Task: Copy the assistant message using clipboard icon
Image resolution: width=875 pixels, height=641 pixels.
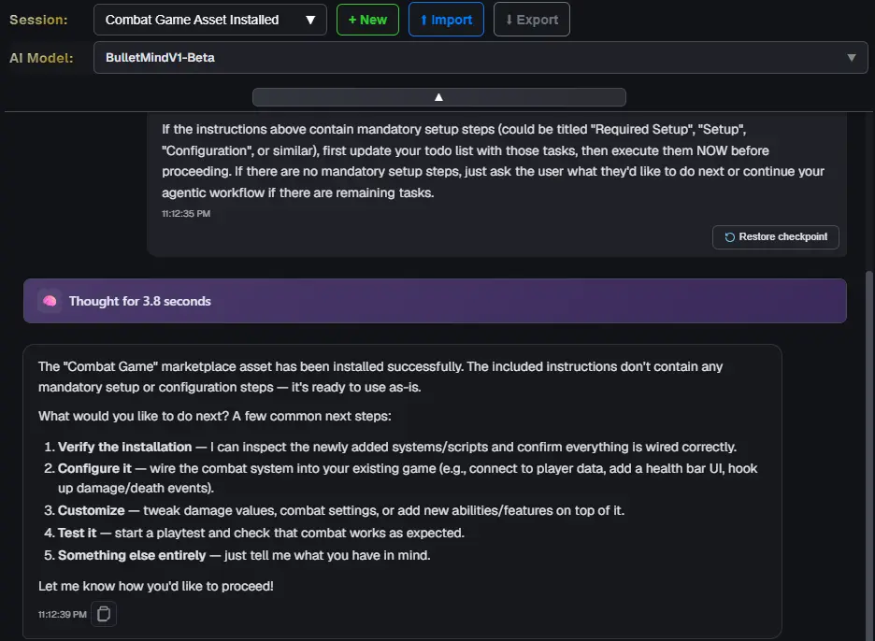Action: [x=104, y=614]
